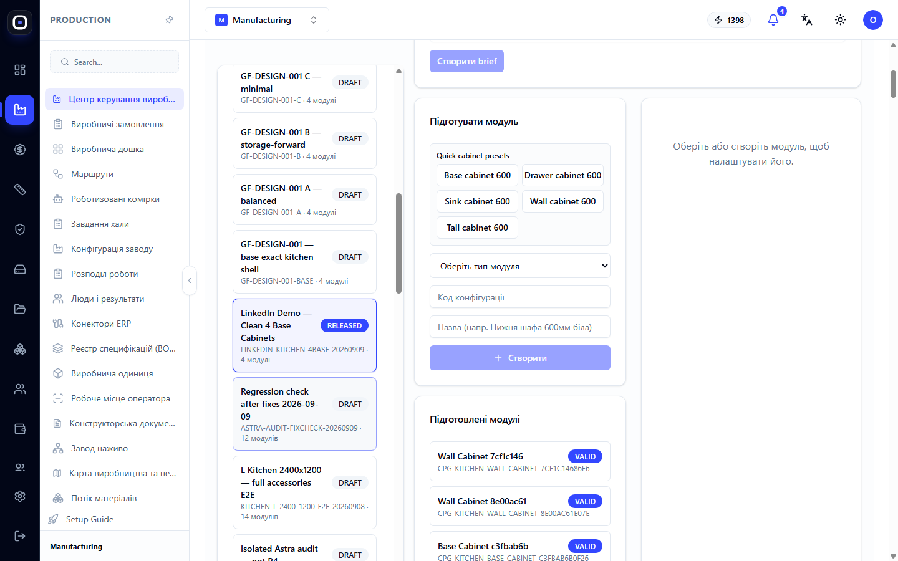Click the 1398 credits lightning badge
Viewport: 898px width, 561px height.
click(x=729, y=20)
